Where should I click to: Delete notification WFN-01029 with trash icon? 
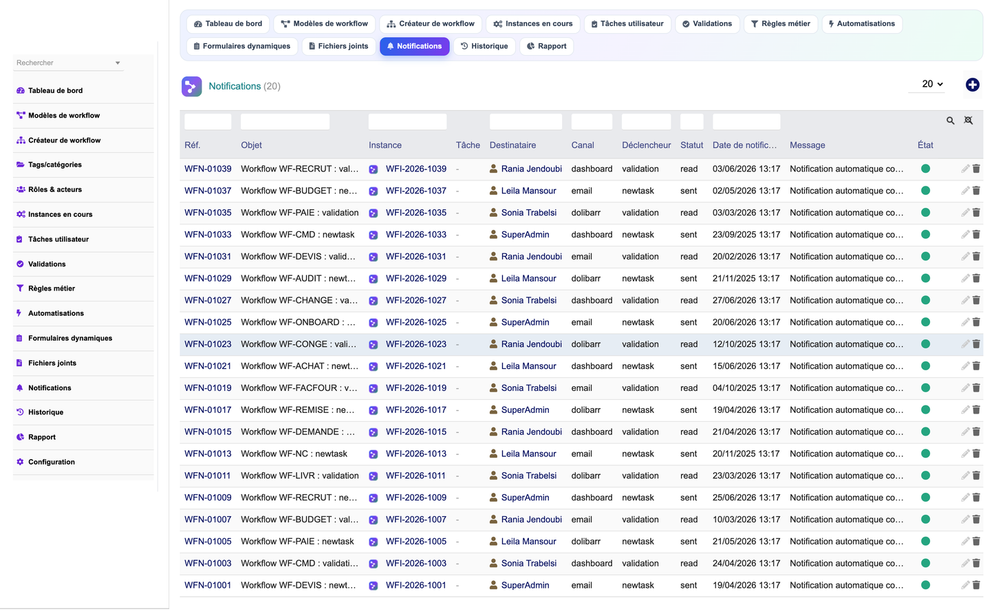(976, 279)
